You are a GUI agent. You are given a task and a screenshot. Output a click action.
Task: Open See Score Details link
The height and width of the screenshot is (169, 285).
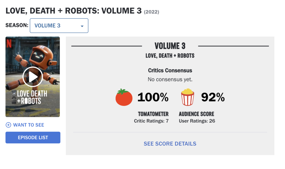[170, 144]
